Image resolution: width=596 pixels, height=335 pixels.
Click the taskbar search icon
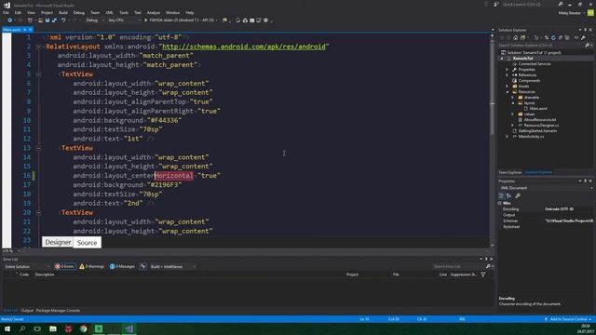22,328
